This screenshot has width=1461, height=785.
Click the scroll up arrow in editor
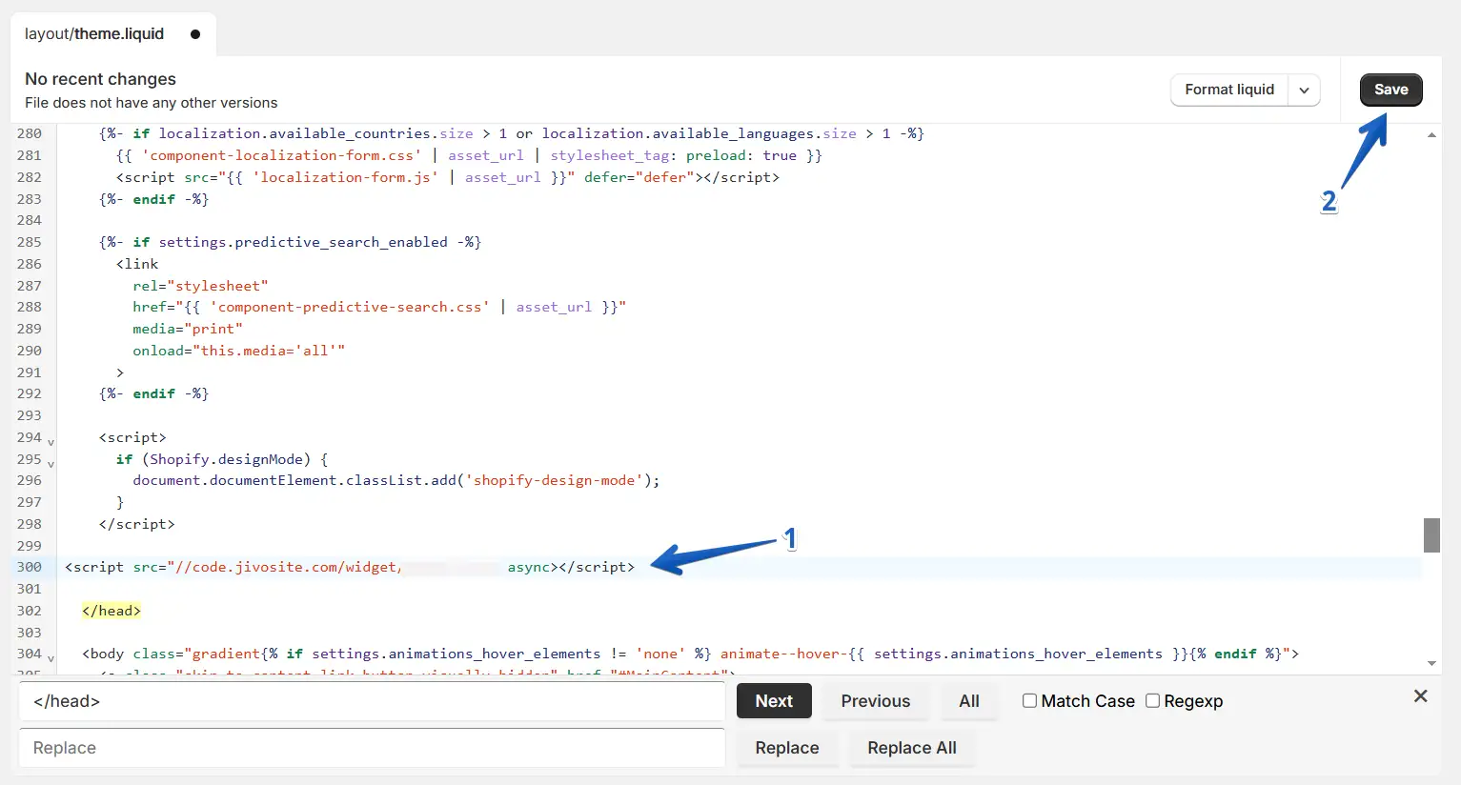coord(1431,135)
